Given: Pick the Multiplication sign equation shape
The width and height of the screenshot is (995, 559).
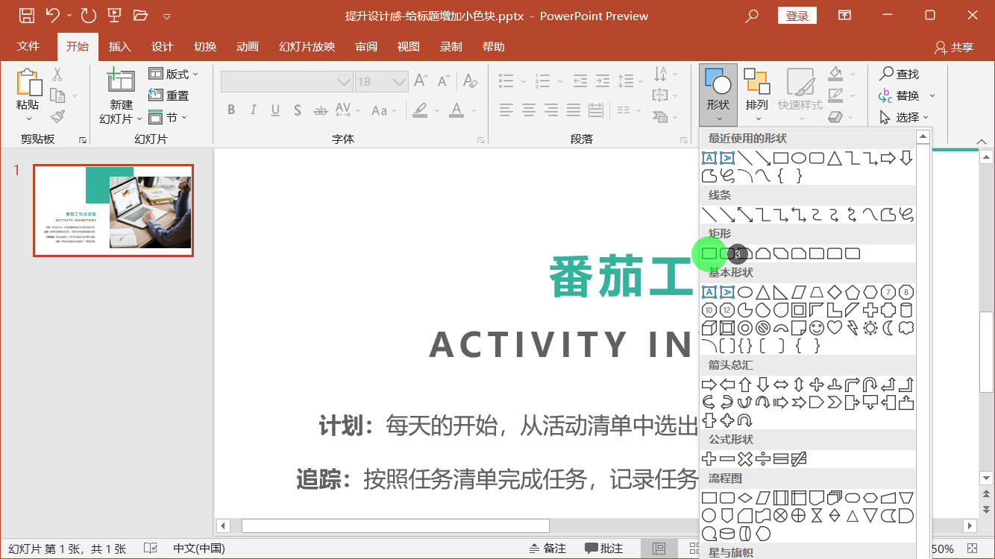Looking at the screenshot, I should [x=745, y=459].
